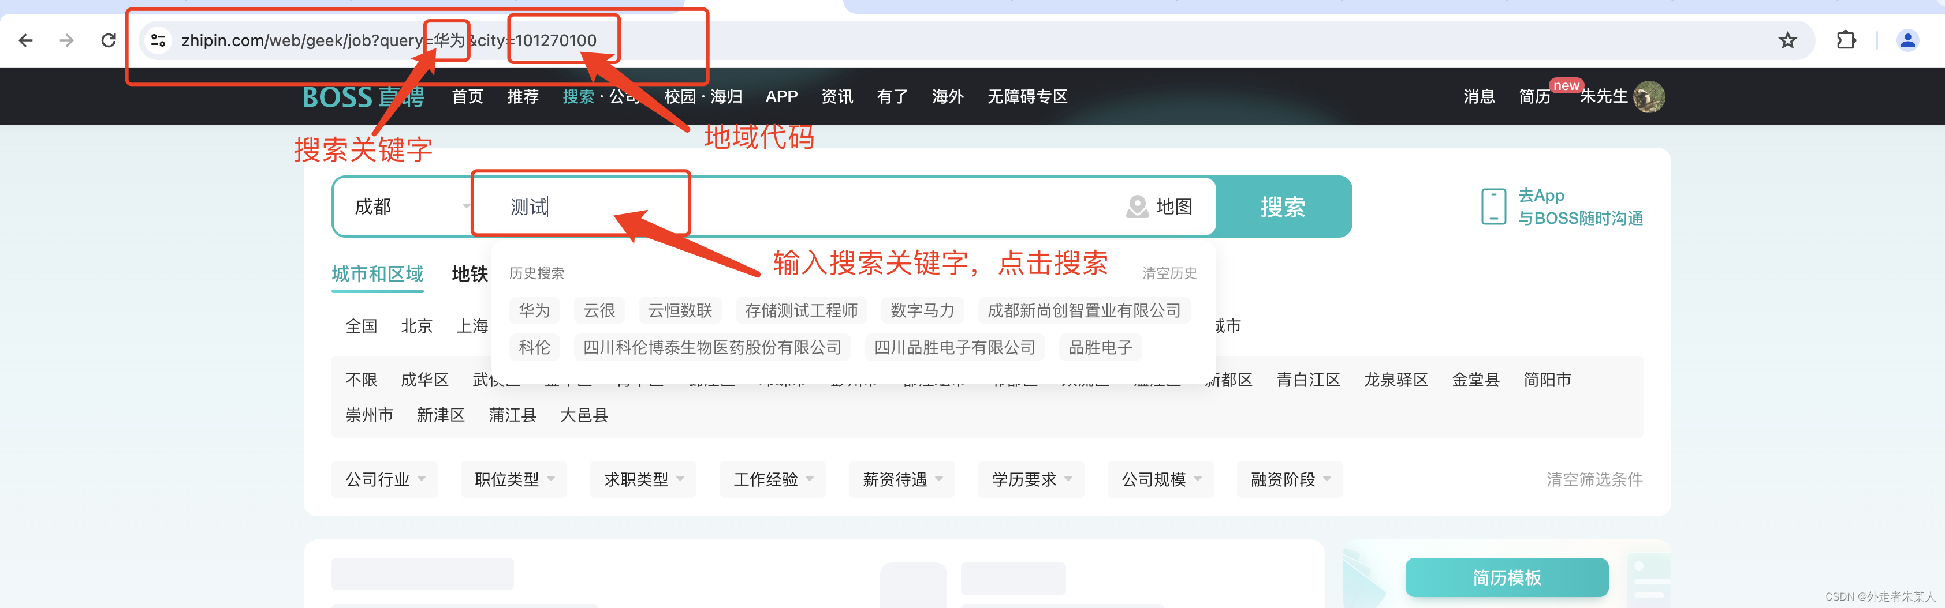Image resolution: width=1945 pixels, height=608 pixels.
Task: Select history keyword 云恒数联
Action: pyautogui.click(x=680, y=310)
